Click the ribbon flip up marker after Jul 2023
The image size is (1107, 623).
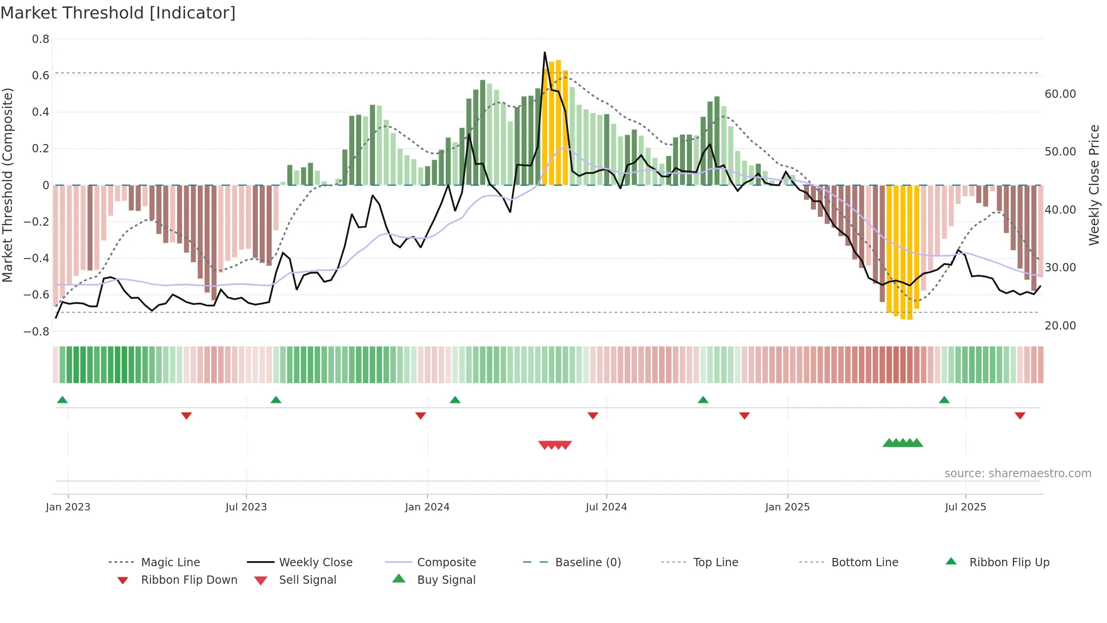coord(276,400)
